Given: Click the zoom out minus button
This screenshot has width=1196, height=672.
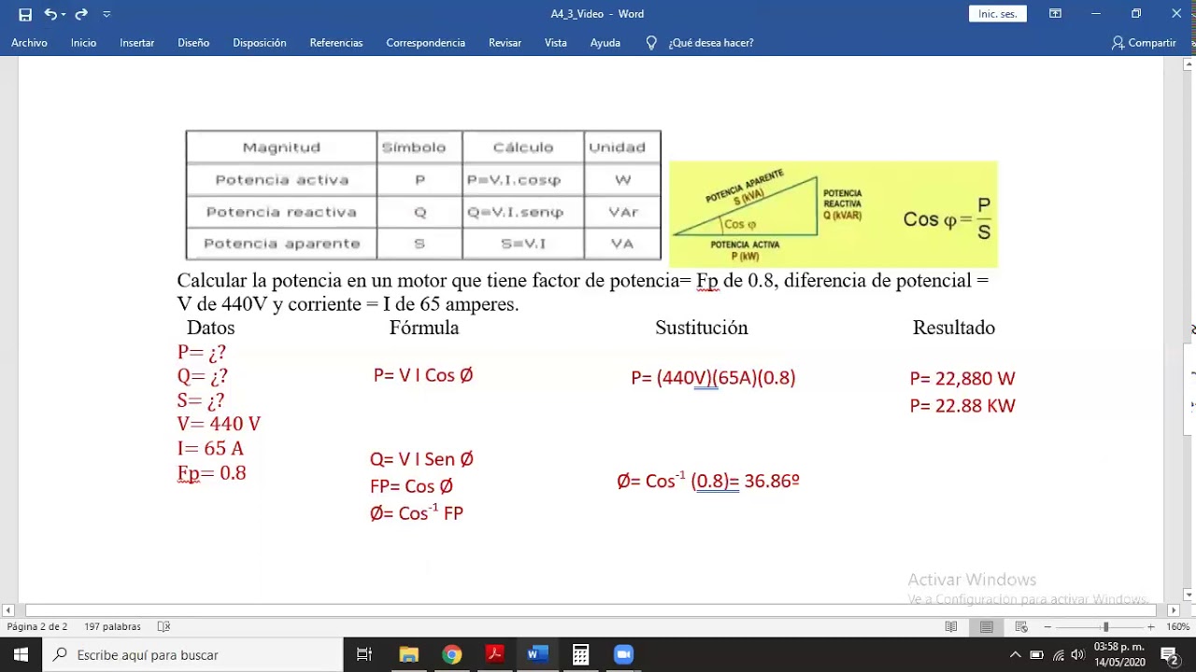Looking at the screenshot, I should [x=1047, y=627].
